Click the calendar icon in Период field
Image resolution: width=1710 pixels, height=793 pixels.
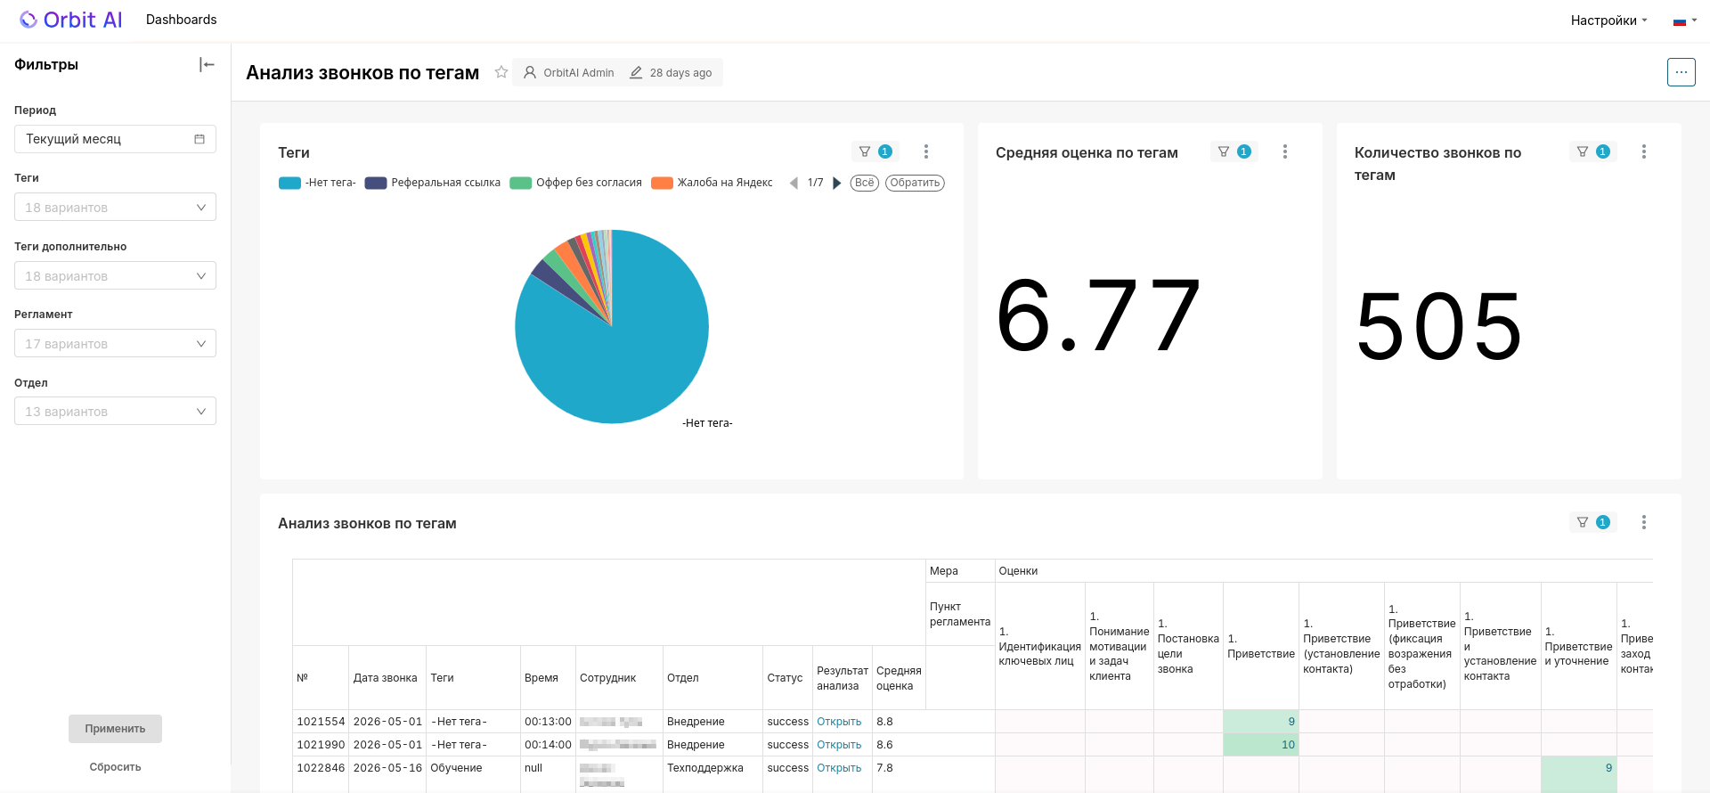coord(199,139)
